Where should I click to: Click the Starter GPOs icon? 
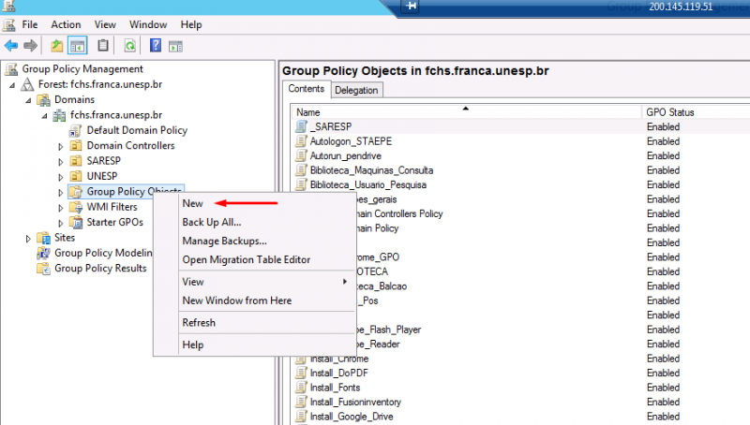[76, 222]
